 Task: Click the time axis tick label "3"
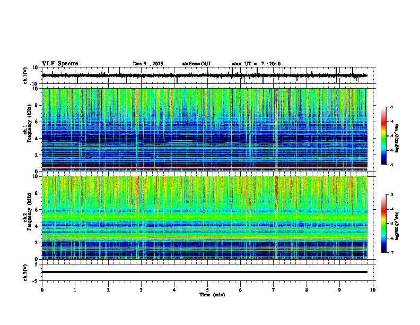coord(141,290)
